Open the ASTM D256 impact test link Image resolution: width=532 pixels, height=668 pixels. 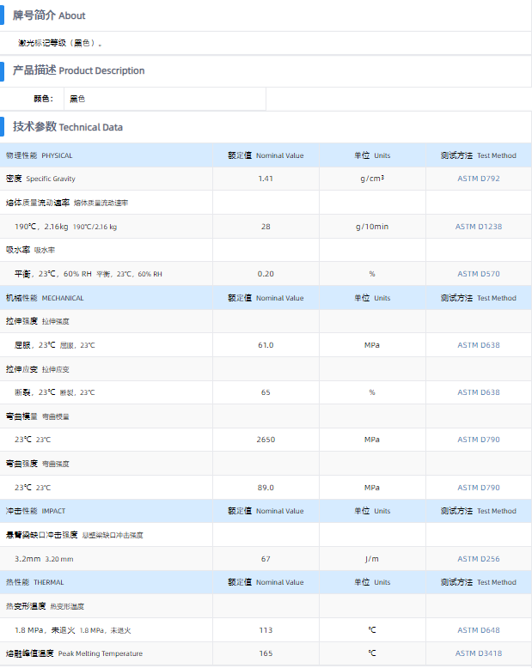pyautogui.click(x=478, y=559)
